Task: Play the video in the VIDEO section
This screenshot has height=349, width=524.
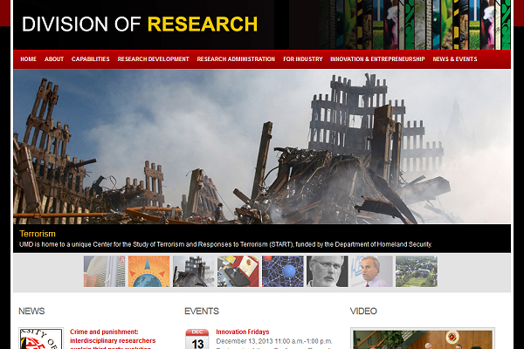Action: point(423,339)
